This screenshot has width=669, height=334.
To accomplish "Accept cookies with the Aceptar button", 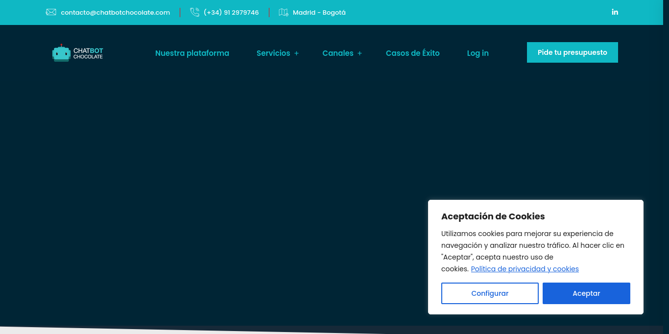I will click(586, 293).
